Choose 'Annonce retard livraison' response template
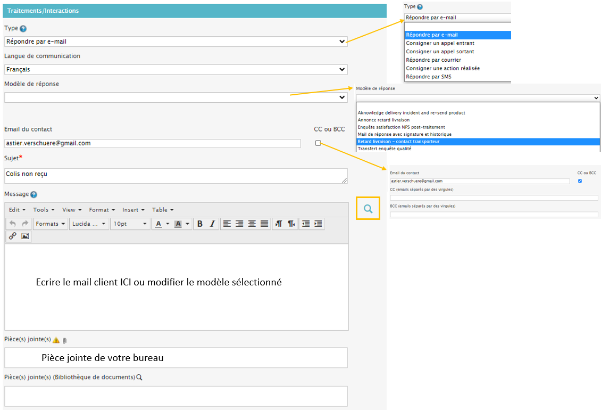Viewport: 601px width, 410px height. point(383,120)
